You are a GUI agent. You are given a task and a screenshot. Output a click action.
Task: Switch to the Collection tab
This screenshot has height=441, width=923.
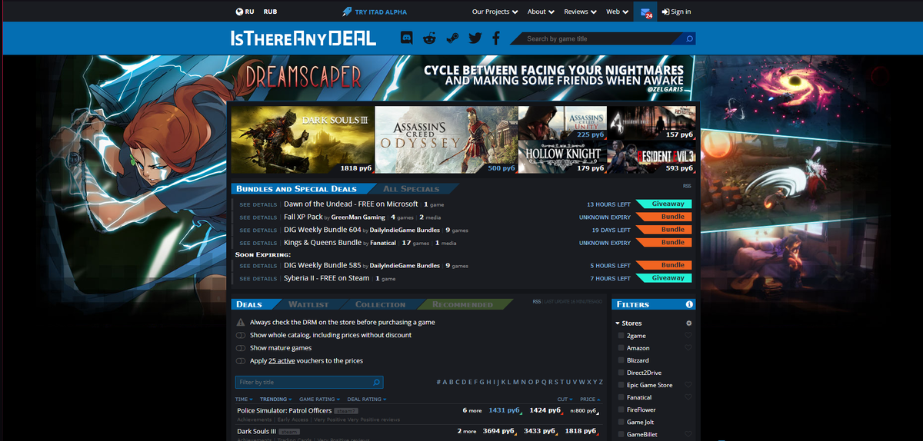(380, 304)
